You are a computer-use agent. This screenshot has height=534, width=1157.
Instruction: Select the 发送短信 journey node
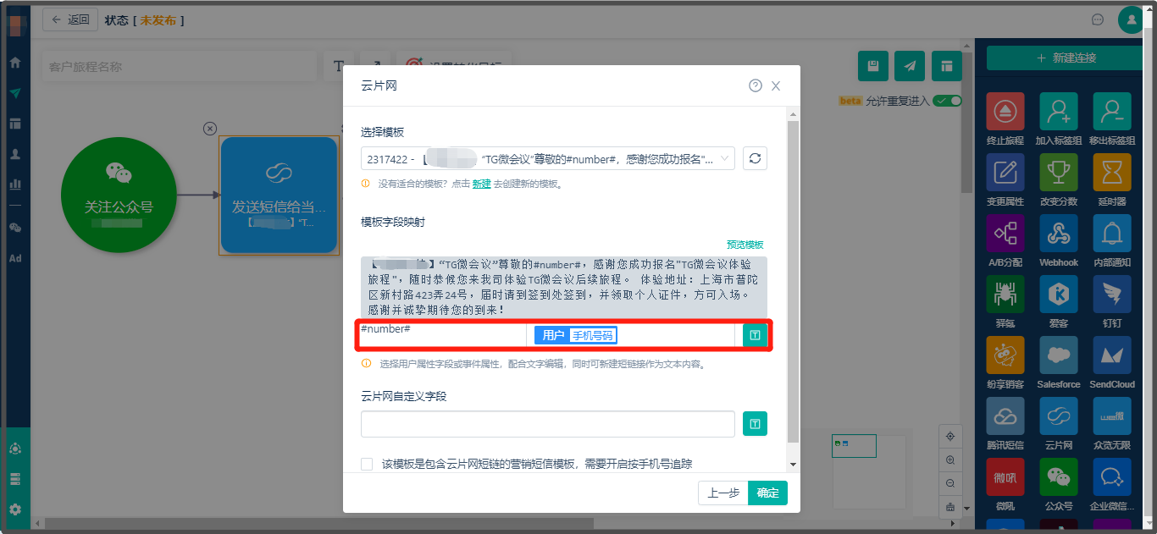point(279,195)
